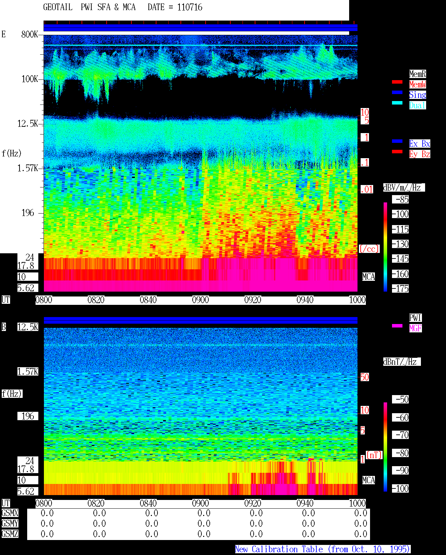
Task: Click the blue Sing legend swatch
Action: [397, 92]
